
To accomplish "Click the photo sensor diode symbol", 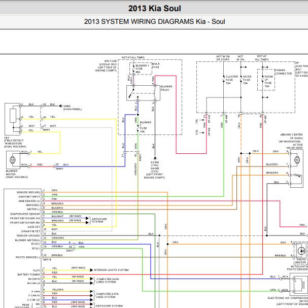I will click(x=301, y=251).
